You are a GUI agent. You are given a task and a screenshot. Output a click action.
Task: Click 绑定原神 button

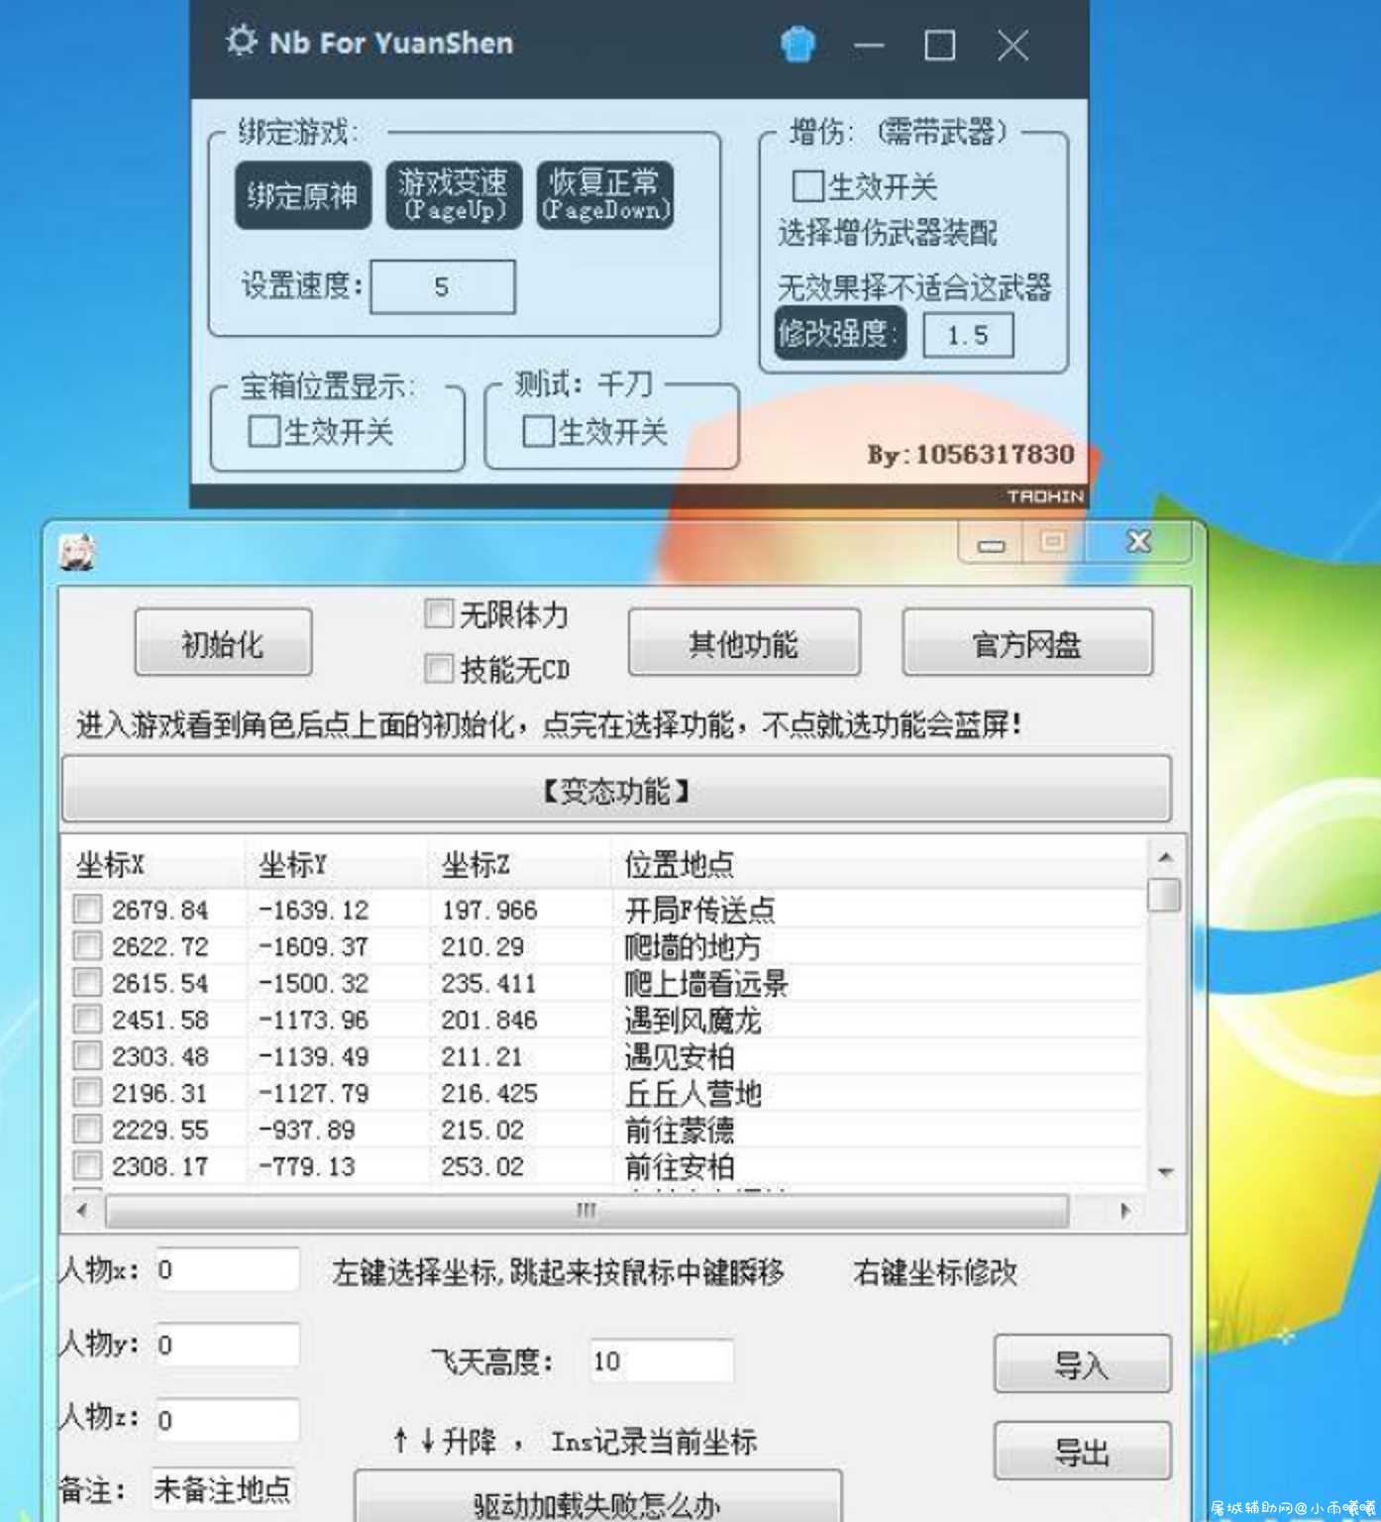tap(303, 195)
